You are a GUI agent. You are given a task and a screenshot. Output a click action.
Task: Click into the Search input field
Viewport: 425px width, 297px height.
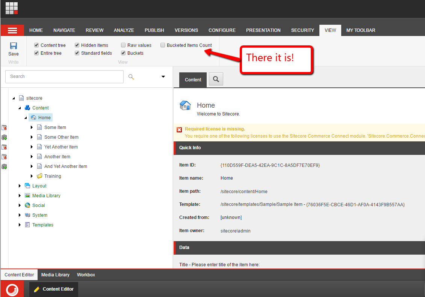[x=64, y=76]
